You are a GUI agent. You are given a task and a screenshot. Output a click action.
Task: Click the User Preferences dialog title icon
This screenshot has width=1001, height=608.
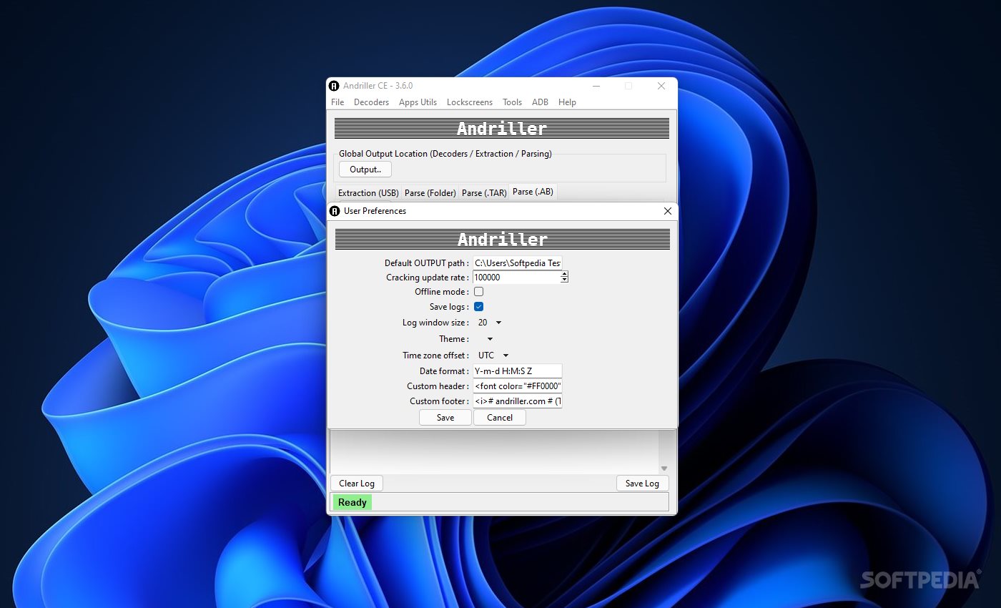[334, 211]
